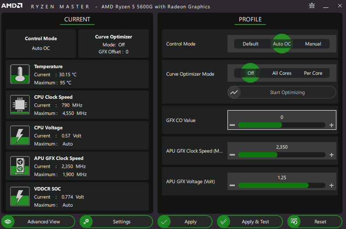The image size is (346, 229).
Task: Click the APU GFX '1,900 MHz' maximum value
Action: click(75, 174)
